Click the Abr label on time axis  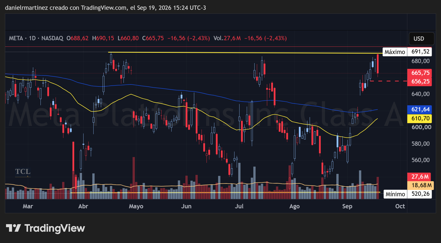tap(83, 206)
